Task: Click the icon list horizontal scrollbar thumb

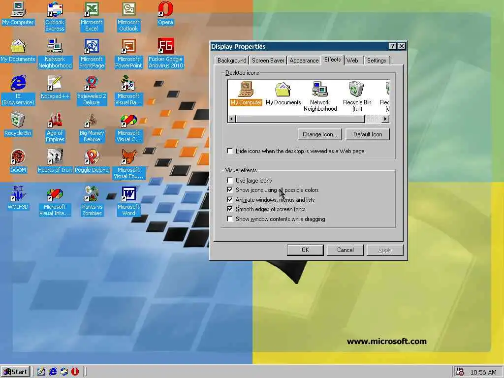Action: 300,119
